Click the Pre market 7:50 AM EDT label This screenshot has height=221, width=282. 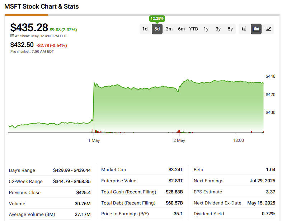pyautogui.click(x=32, y=51)
